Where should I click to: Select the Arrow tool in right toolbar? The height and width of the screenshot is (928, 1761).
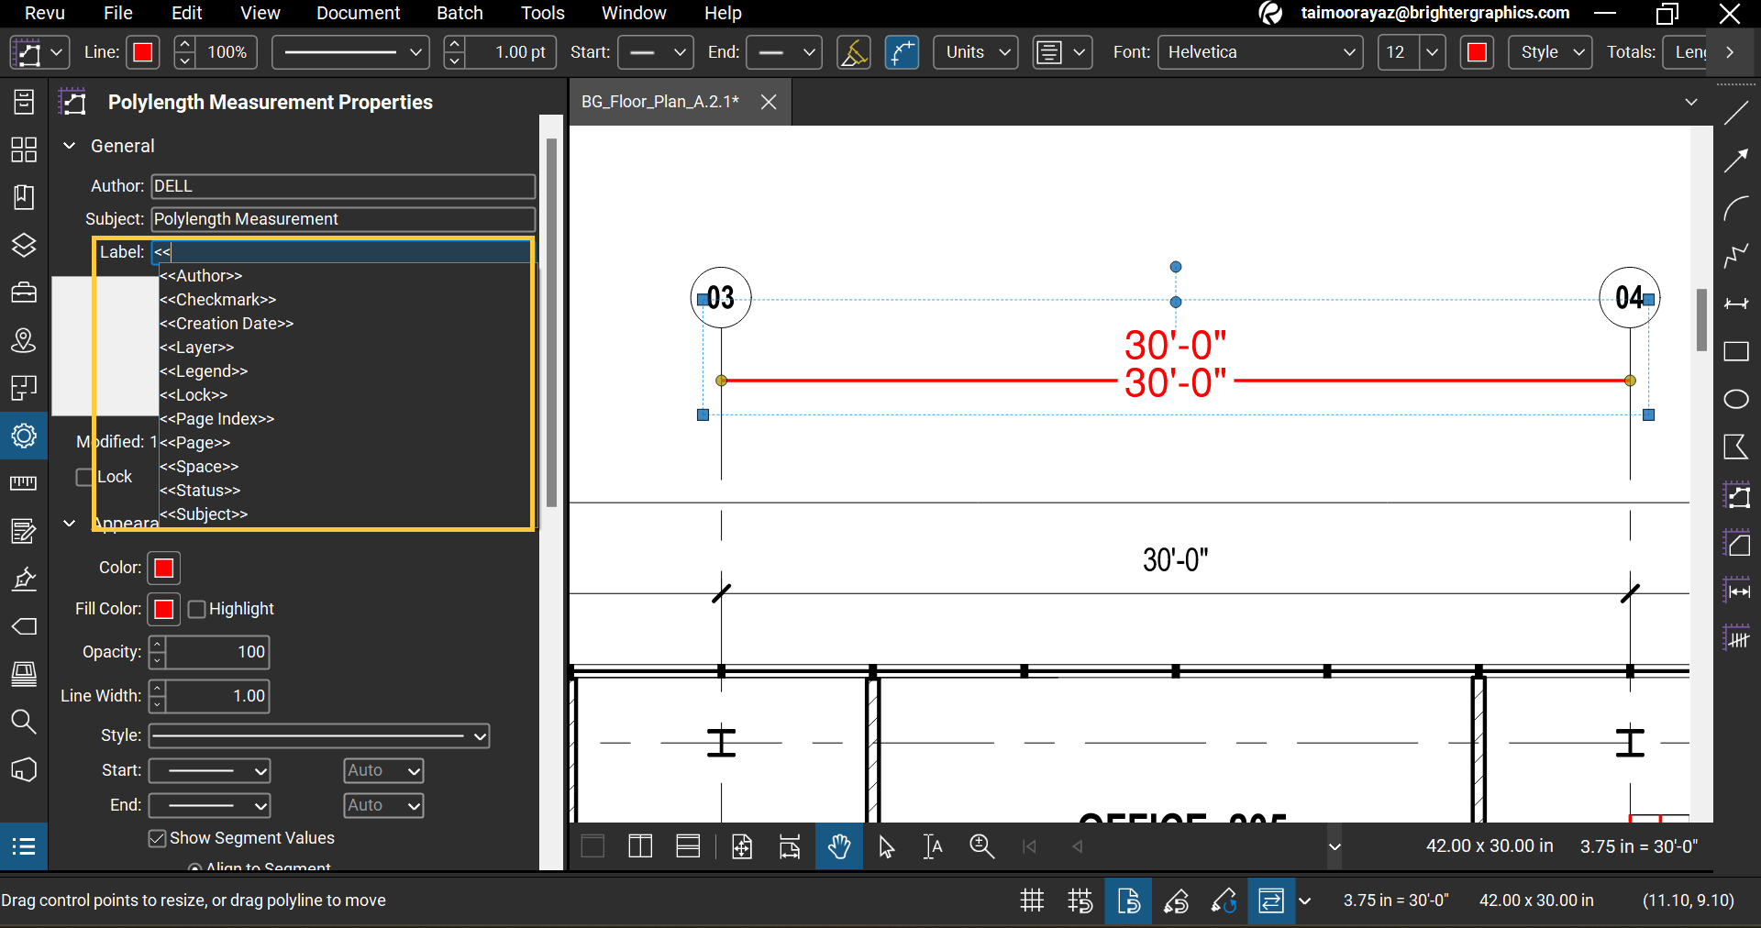(x=1736, y=160)
